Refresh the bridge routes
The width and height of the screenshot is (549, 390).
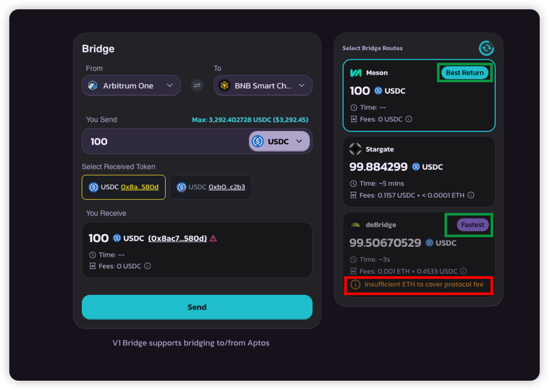tap(486, 48)
